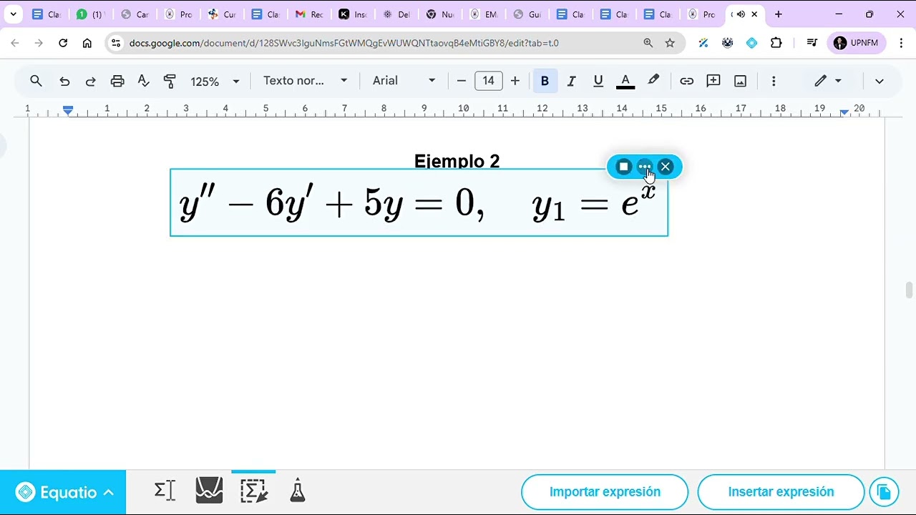Go back in browser history
Viewport: 916px width, 515px height.
click(15, 43)
